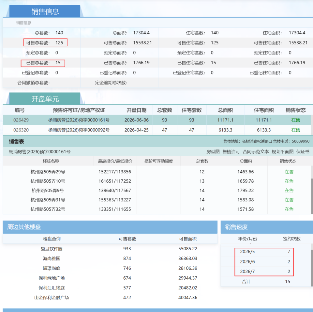The height and width of the screenshot is (312, 313).
Task: Click building 杭州路505弄29号
Action: pyautogui.click(x=48, y=172)
